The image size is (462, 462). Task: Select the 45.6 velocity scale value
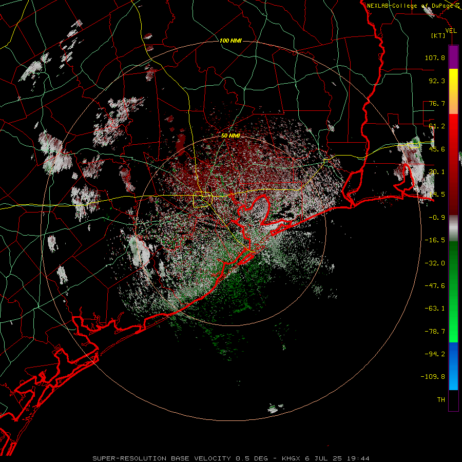pos(437,149)
